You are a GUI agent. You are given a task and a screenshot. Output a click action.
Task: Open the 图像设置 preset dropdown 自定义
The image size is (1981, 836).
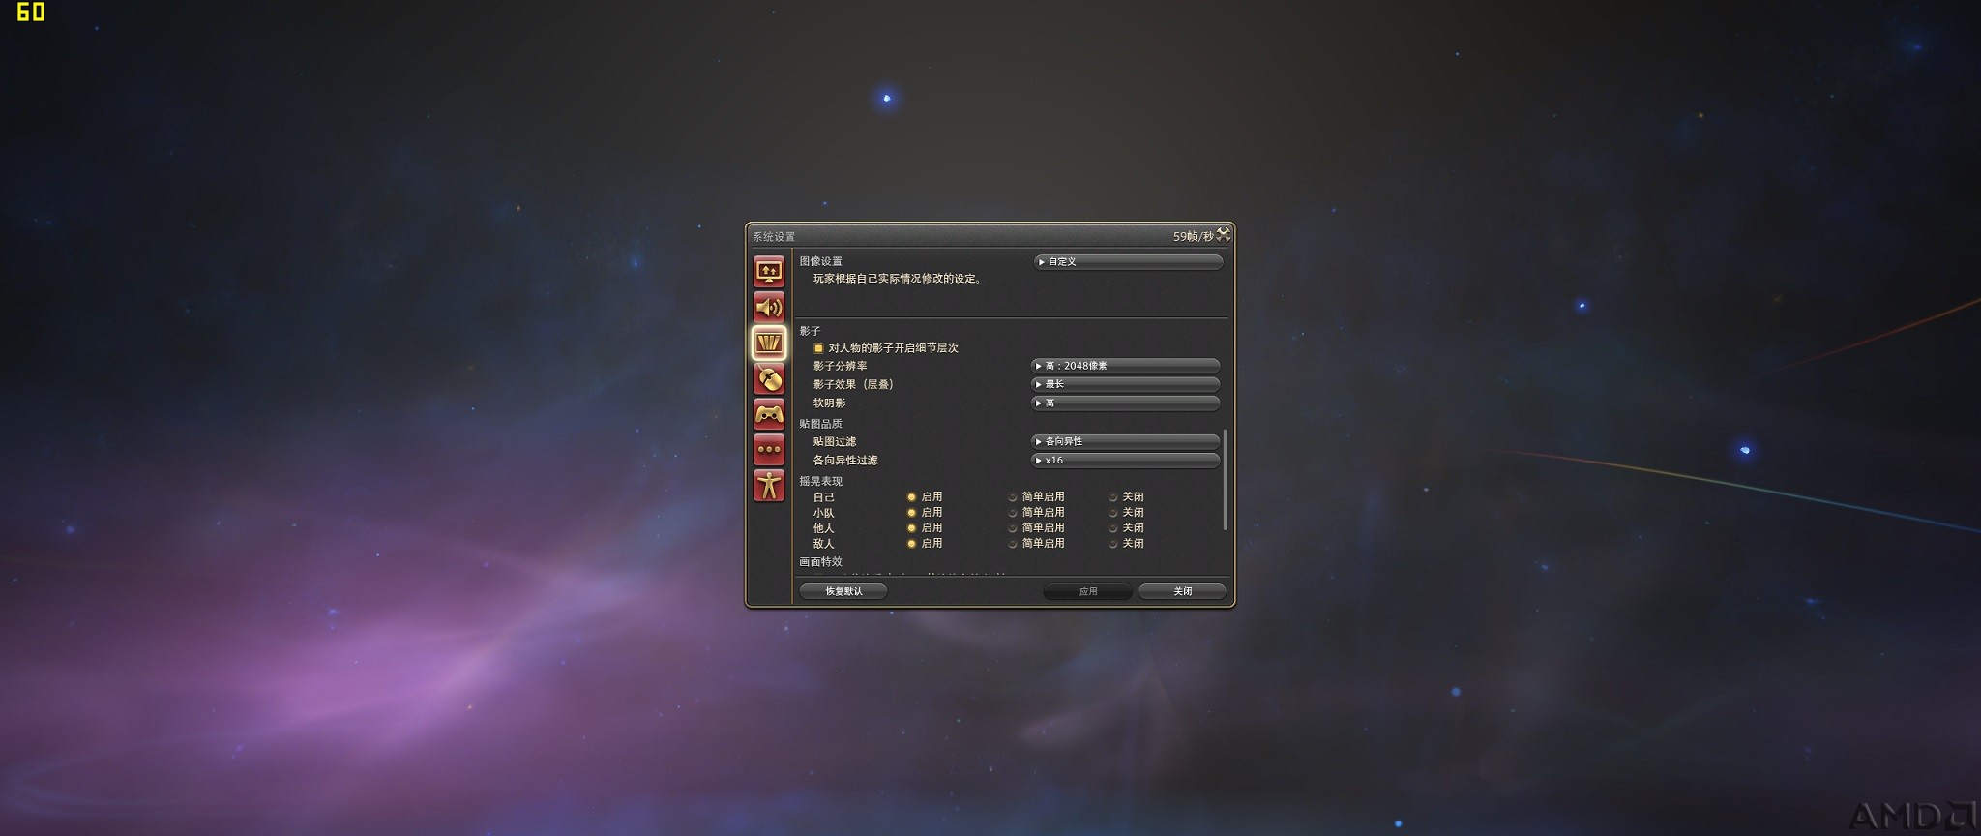tap(1128, 262)
